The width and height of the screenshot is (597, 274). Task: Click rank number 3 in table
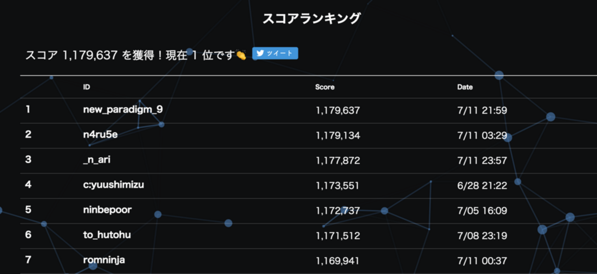point(28,160)
